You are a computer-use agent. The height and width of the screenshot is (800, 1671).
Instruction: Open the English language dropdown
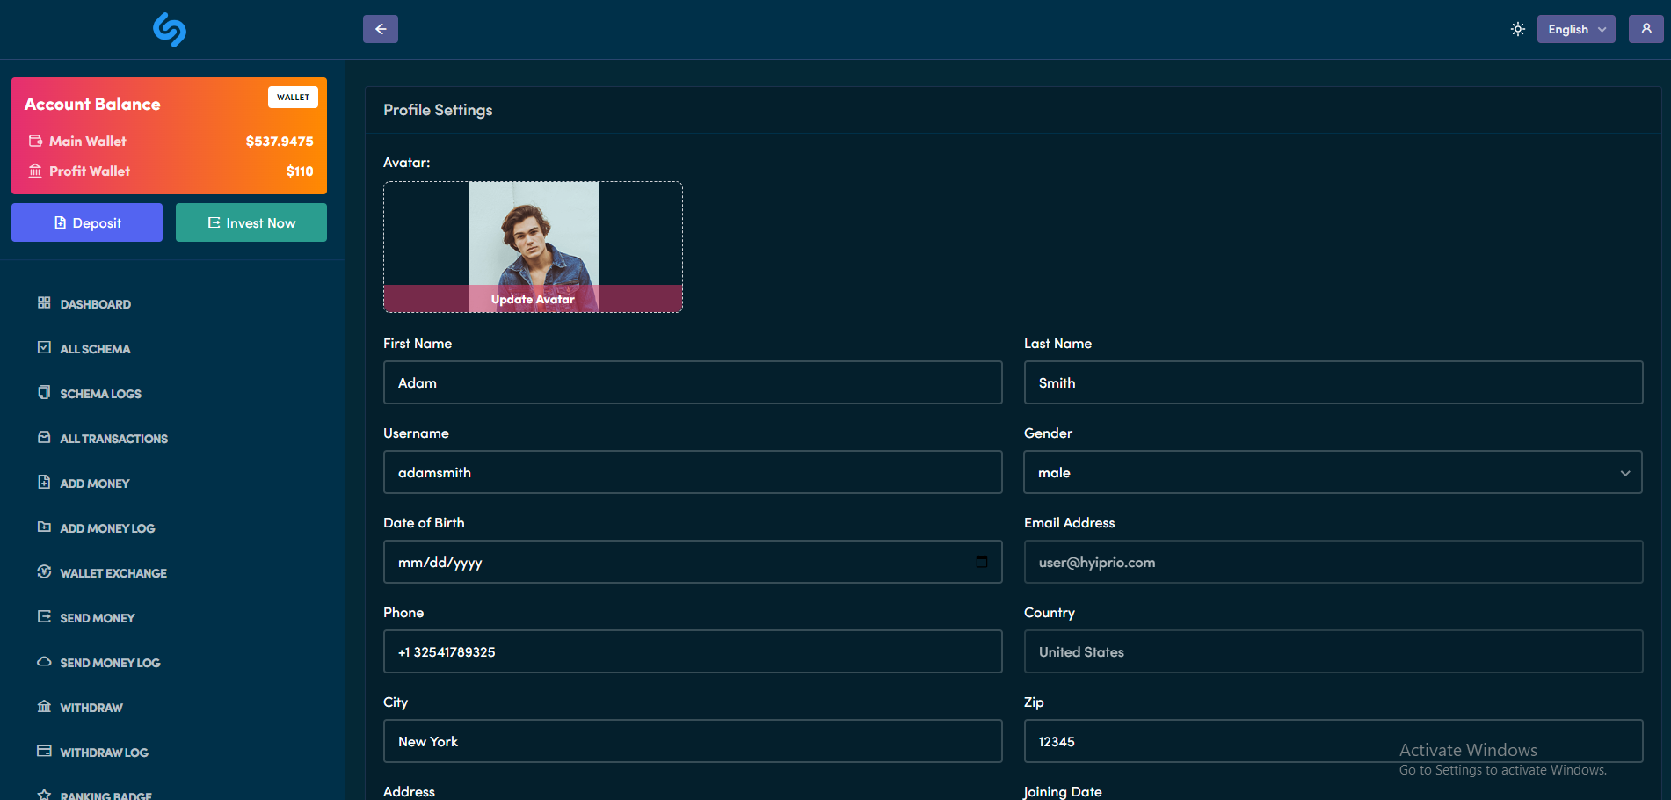point(1575,29)
